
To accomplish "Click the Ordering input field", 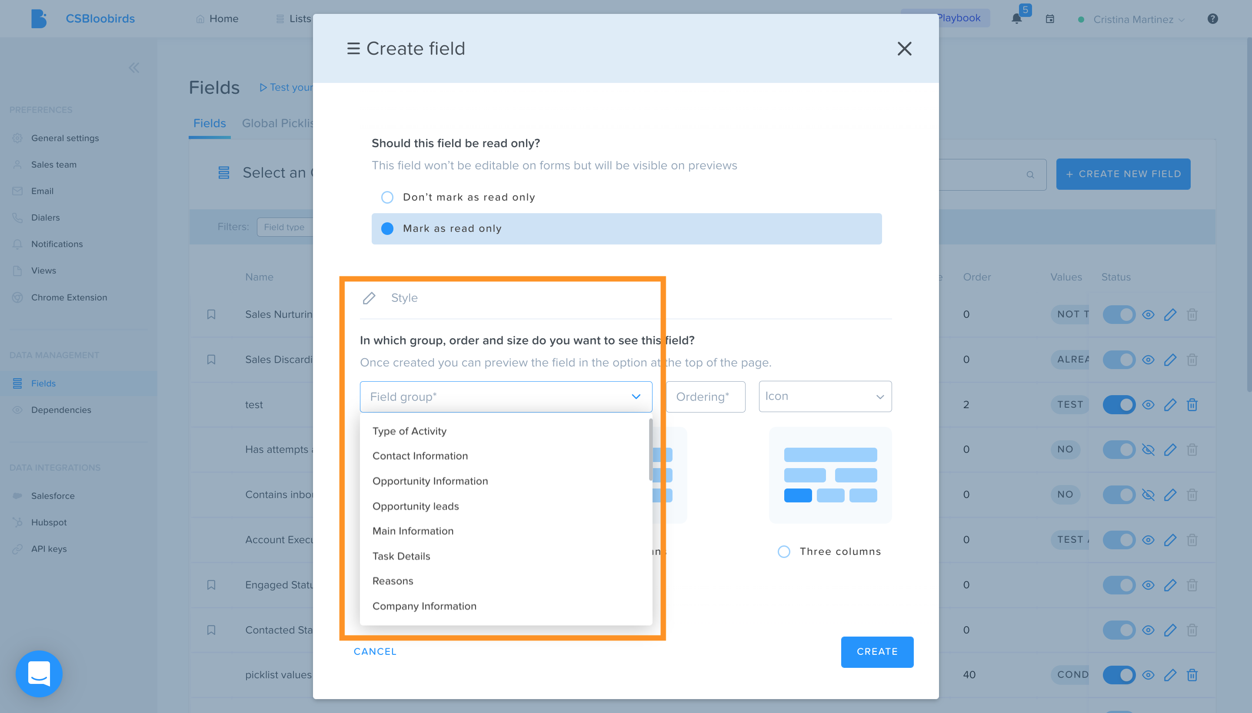I will click(x=706, y=396).
